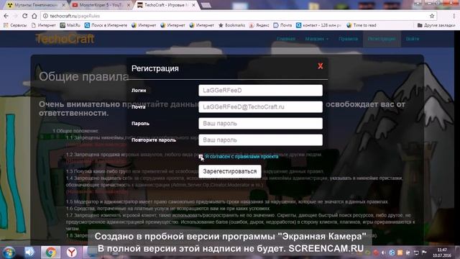Open Windows Start menu orb
Screen dimensions: 460x259
click(9, 253)
